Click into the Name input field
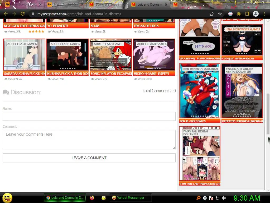 pos(89,116)
